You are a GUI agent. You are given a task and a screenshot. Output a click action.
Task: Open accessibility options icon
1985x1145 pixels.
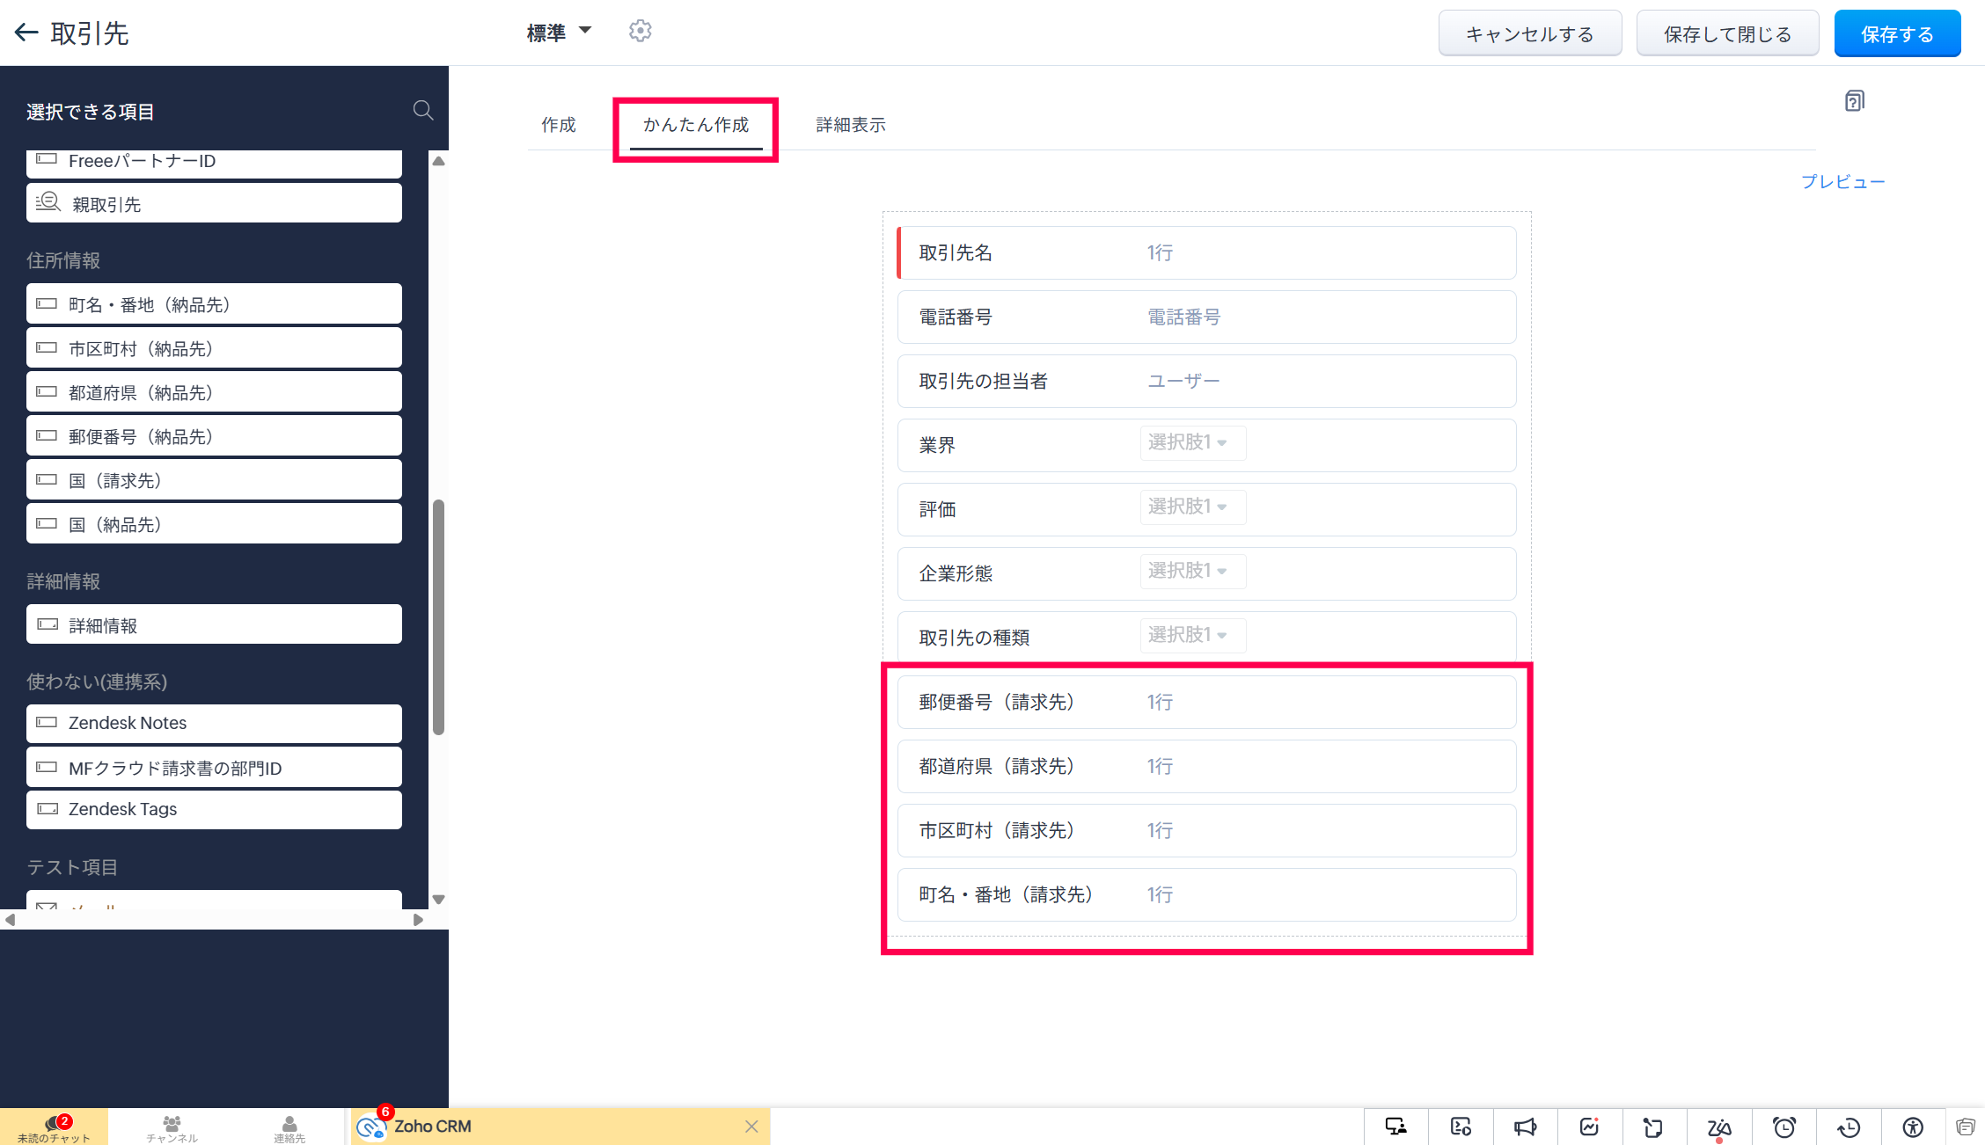1913,1127
